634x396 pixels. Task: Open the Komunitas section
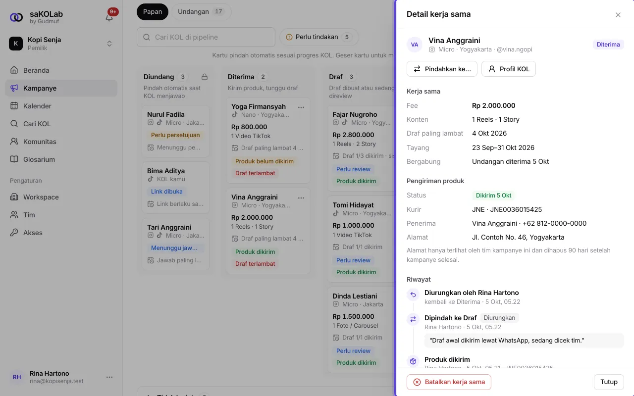[61, 142]
